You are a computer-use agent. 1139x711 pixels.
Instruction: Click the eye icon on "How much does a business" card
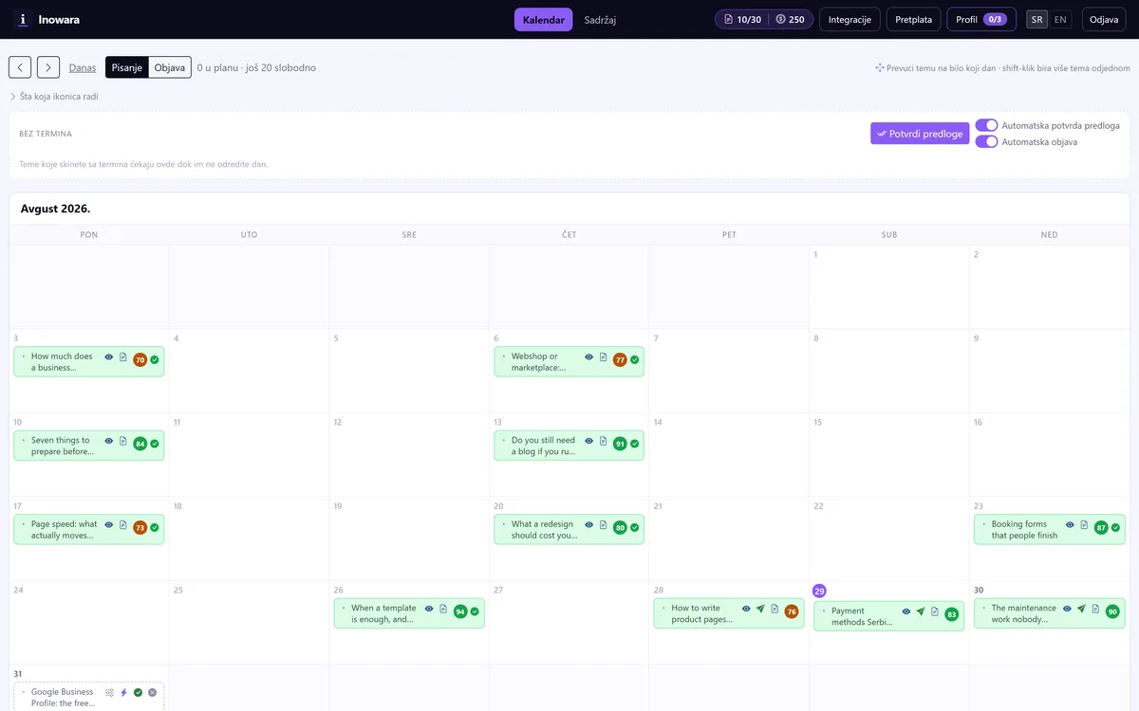coord(109,357)
